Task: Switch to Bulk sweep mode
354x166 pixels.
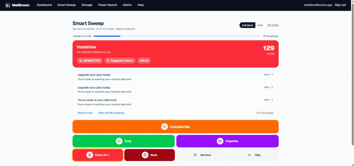Action: click(x=260, y=25)
